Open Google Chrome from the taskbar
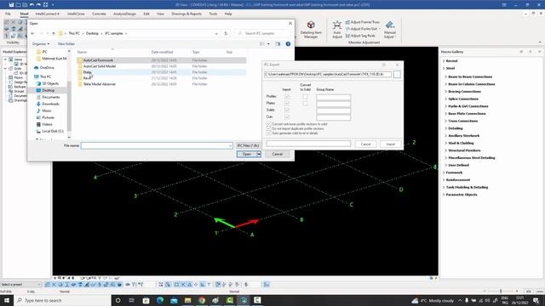Viewport: 545px width, 306px height. coord(202,300)
